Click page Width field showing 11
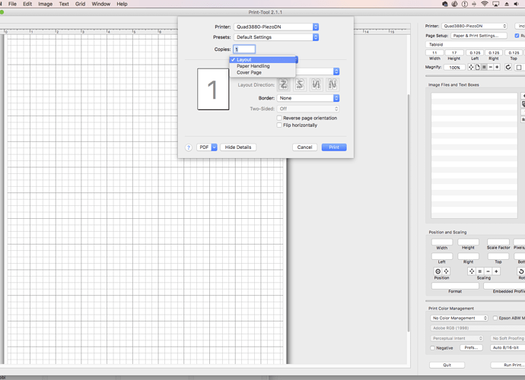Screen dimensions: 525x380 [434, 52]
